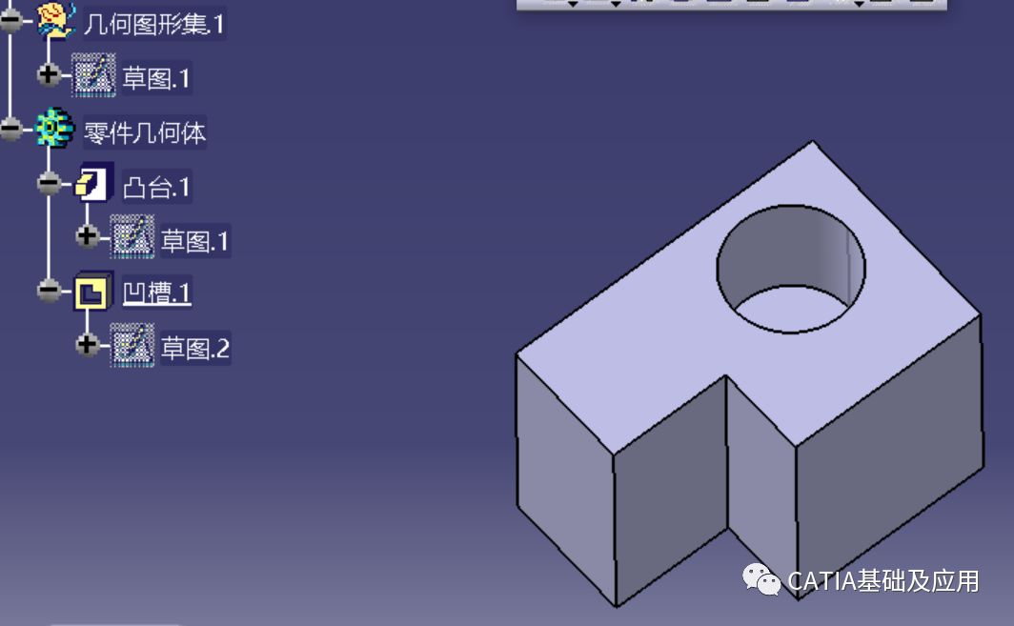Click the 凹槽.1 pocket feature icon
1014x626 pixels.
point(93,292)
